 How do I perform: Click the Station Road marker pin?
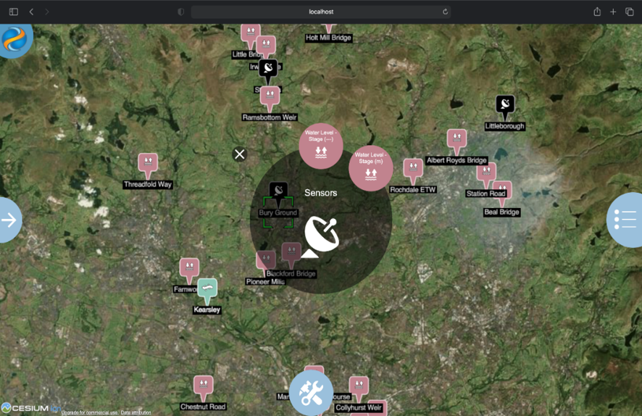486,174
